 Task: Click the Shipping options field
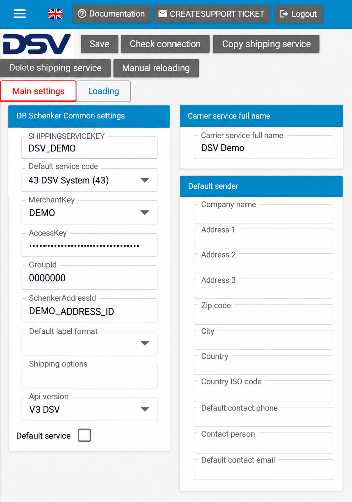pyautogui.click(x=89, y=376)
